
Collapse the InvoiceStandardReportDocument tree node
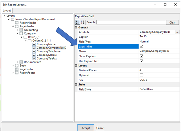pos(9,19)
